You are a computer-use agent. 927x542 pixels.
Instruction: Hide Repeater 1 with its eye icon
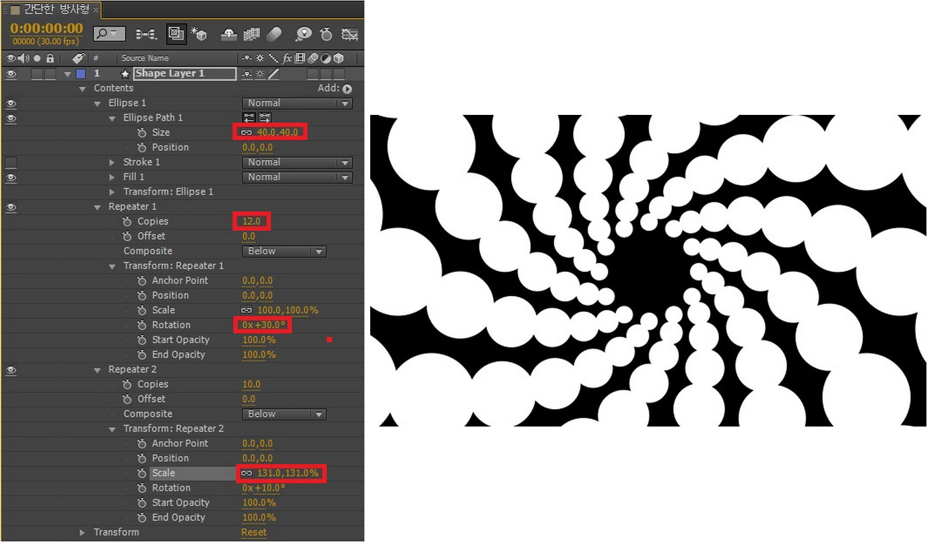point(11,207)
